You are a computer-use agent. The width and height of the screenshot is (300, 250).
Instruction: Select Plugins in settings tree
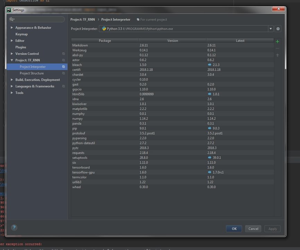pos(21,47)
